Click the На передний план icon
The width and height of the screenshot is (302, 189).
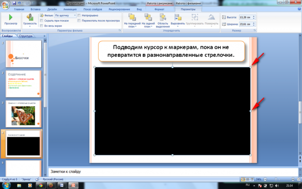(x=132, y=17)
